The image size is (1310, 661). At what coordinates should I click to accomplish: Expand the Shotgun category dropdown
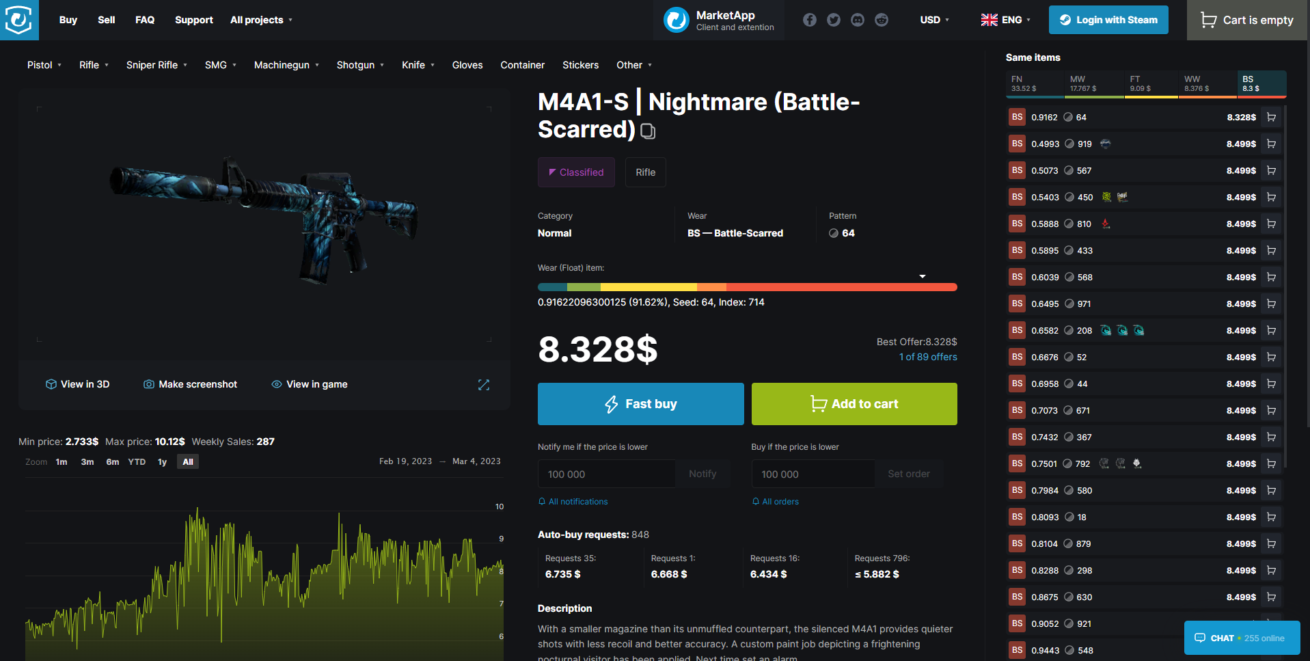tap(360, 65)
